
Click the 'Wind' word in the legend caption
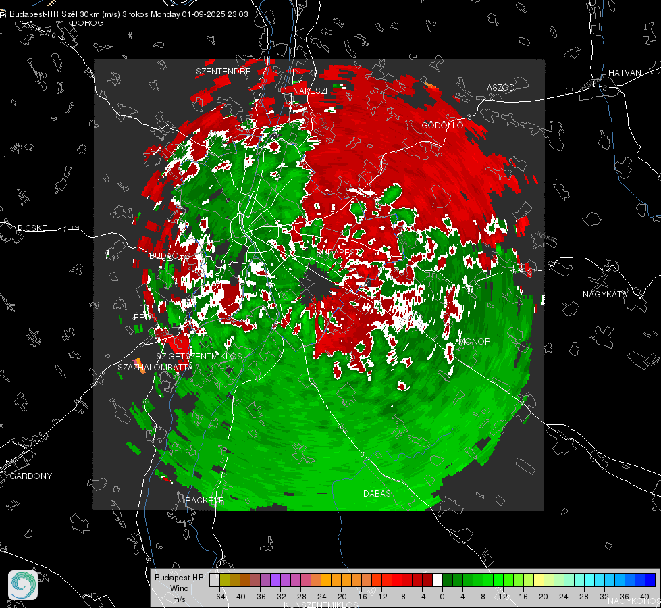pyautogui.click(x=179, y=588)
